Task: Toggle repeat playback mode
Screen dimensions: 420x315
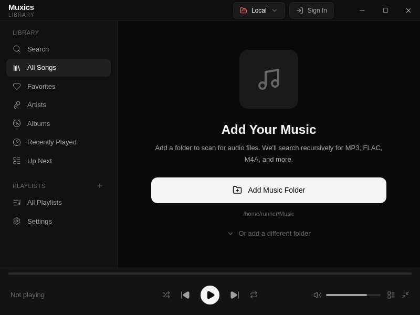Action: click(x=254, y=295)
